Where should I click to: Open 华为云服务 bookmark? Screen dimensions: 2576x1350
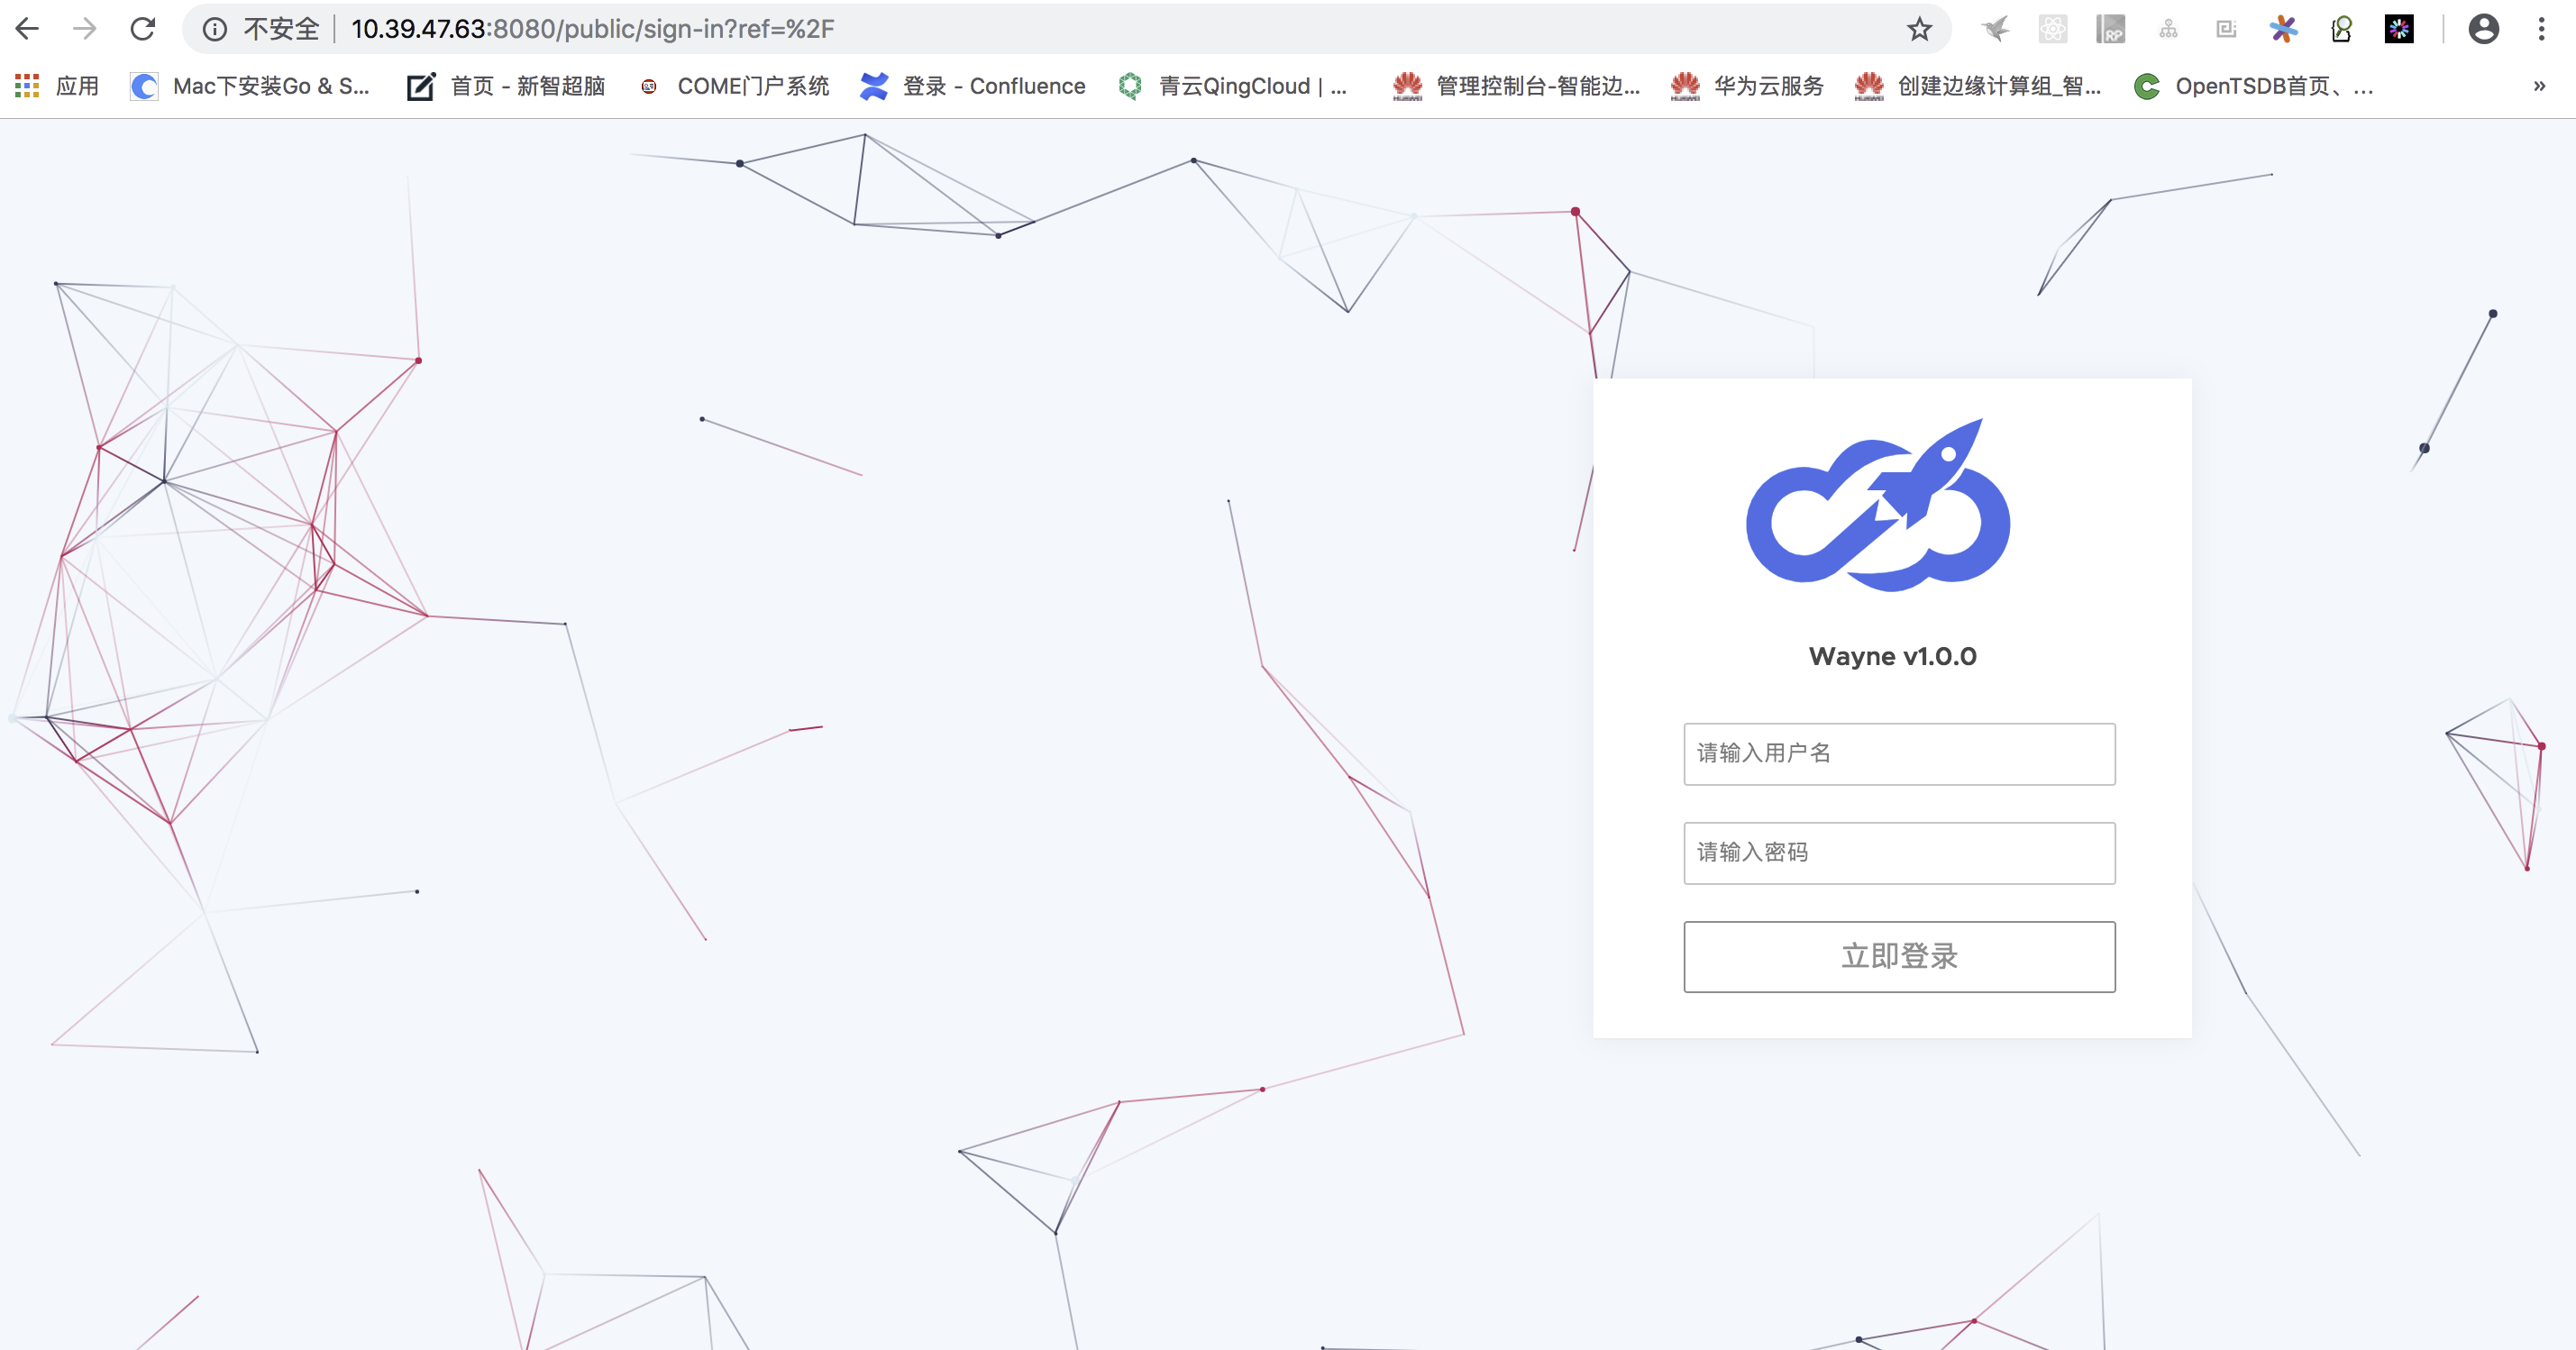pyautogui.click(x=1747, y=86)
